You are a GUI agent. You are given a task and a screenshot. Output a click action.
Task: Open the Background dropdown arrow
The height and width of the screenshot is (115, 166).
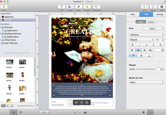click(99, 7)
